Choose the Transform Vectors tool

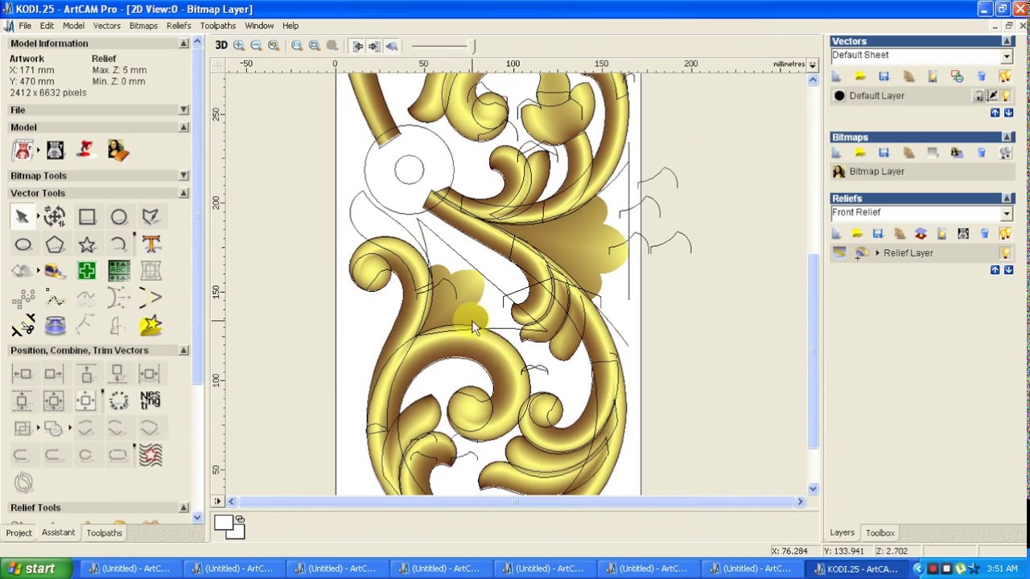[x=55, y=216]
